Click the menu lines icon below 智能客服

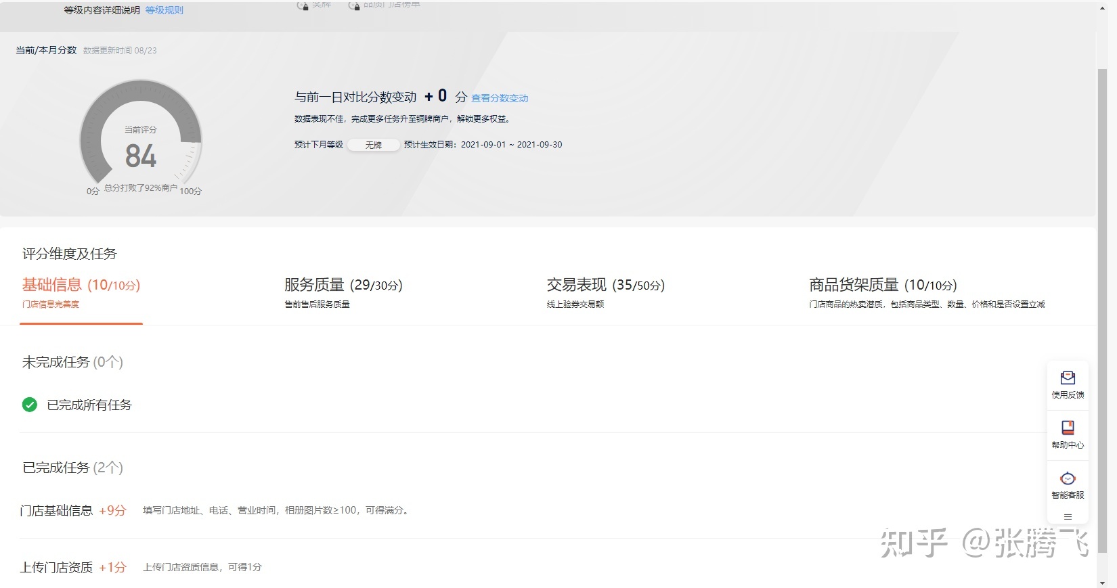(1068, 517)
